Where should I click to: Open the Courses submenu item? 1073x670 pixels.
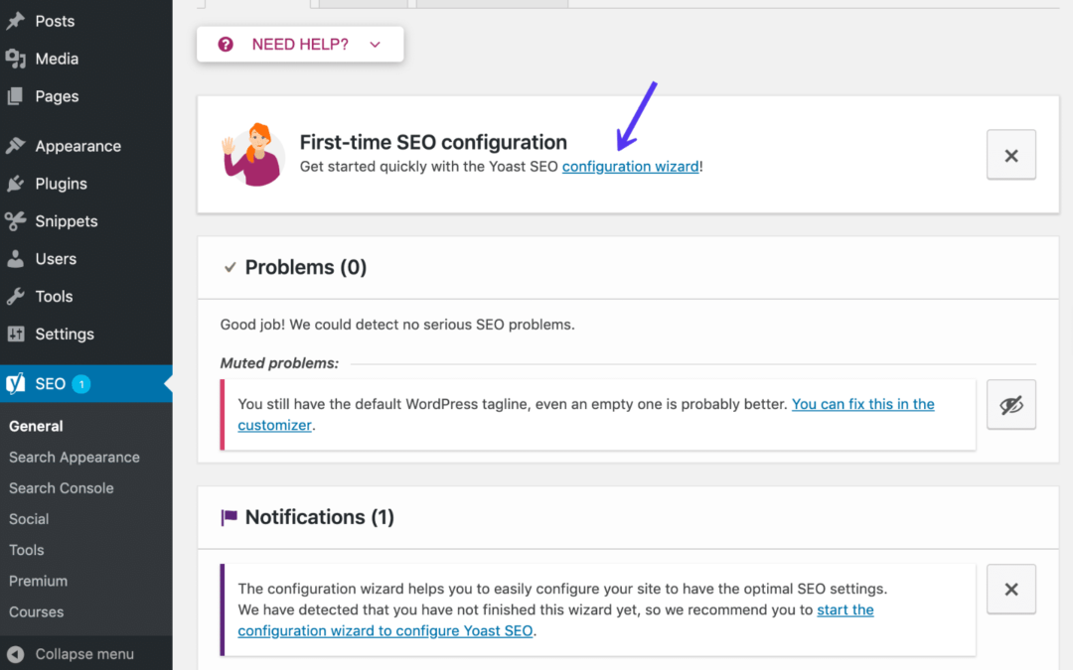click(x=37, y=611)
